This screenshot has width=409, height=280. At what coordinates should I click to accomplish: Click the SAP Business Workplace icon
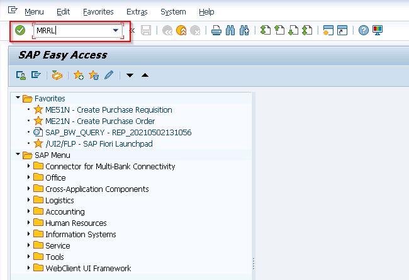coord(57,75)
